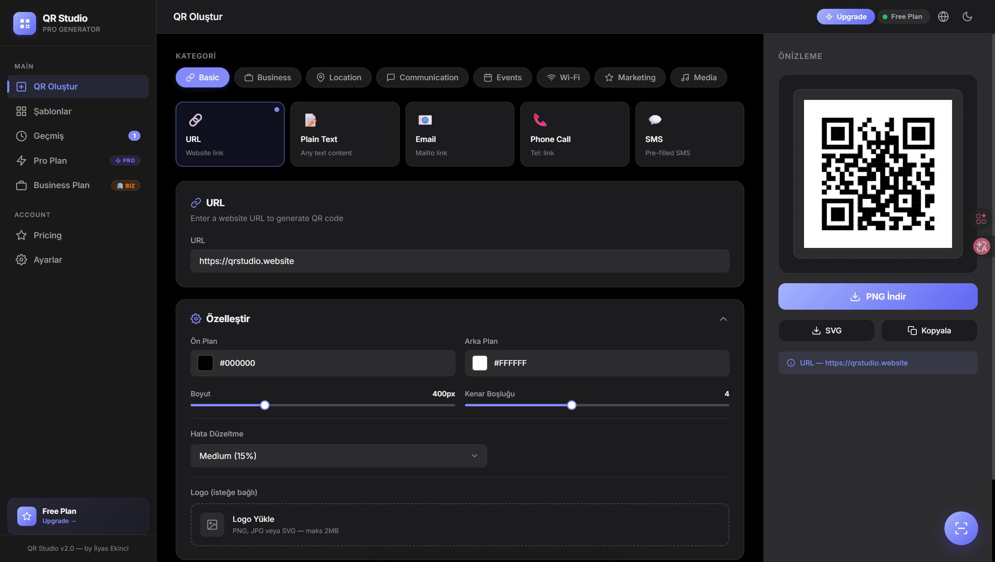Download QR with PNG İndir button
The height and width of the screenshot is (562, 995).
[x=878, y=296]
